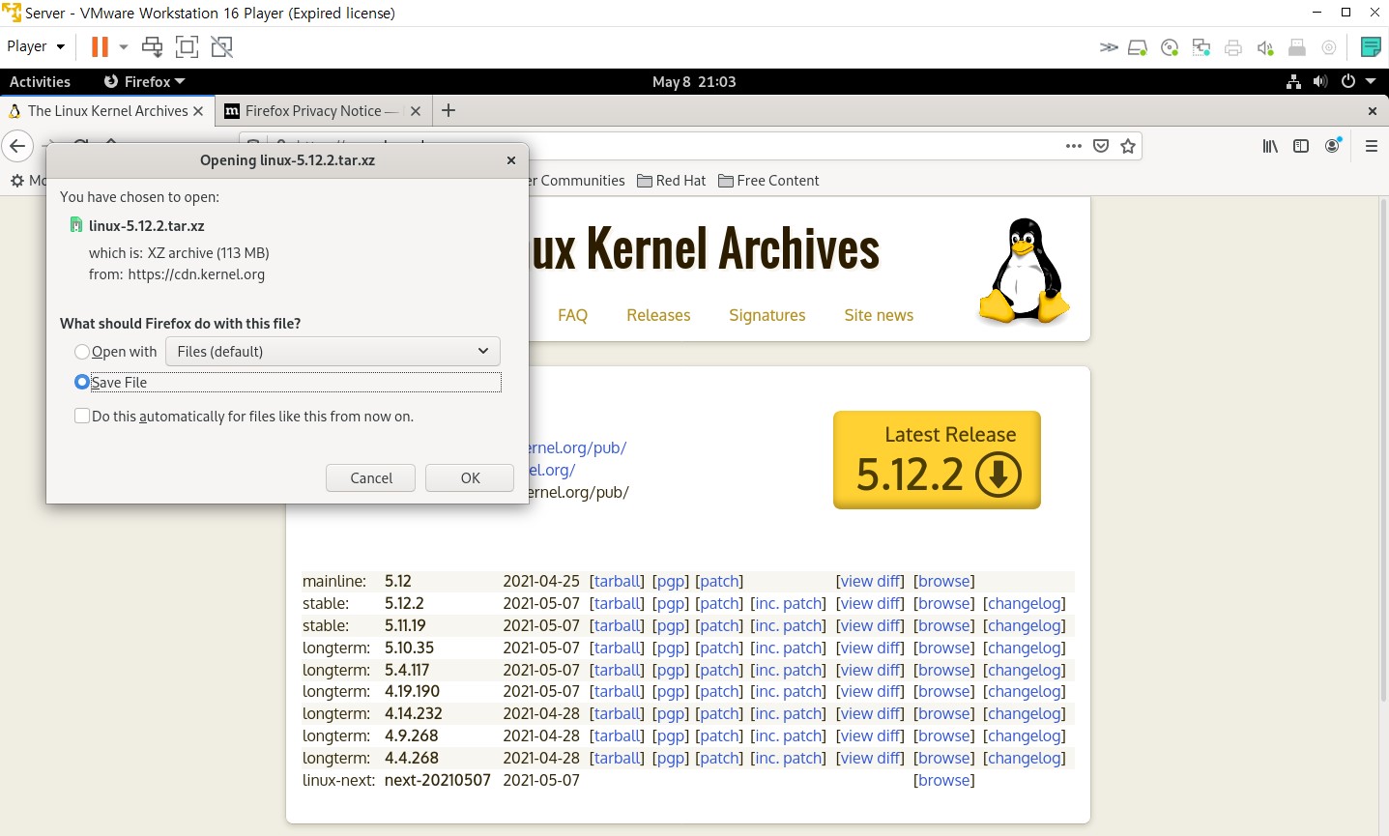1389x836 pixels.
Task: Click OK in download dialog
Action: (470, 478)
